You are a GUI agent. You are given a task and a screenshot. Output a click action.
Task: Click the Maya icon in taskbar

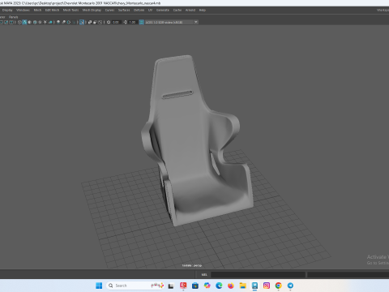254,286
